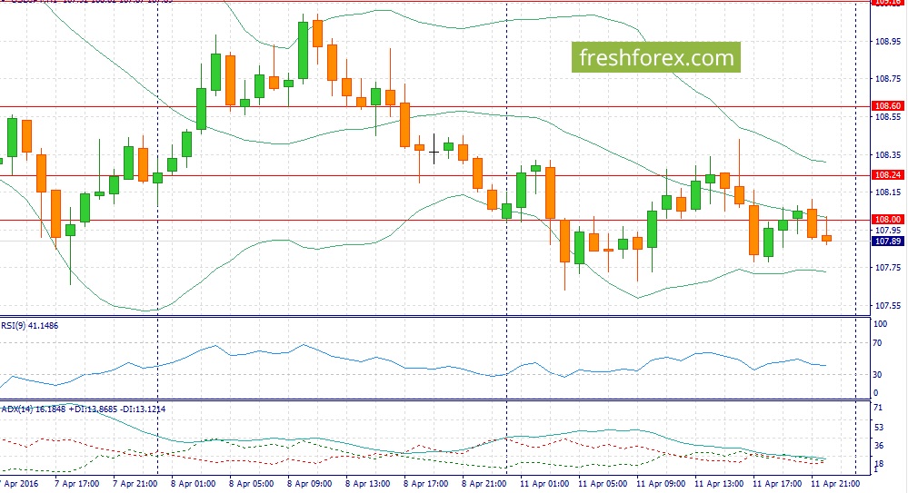Viewport: 908px width, 493px height.
Task: Select the 8 Apr 17:00 time label
Action: pyautogui.click(x=423, y=483)
